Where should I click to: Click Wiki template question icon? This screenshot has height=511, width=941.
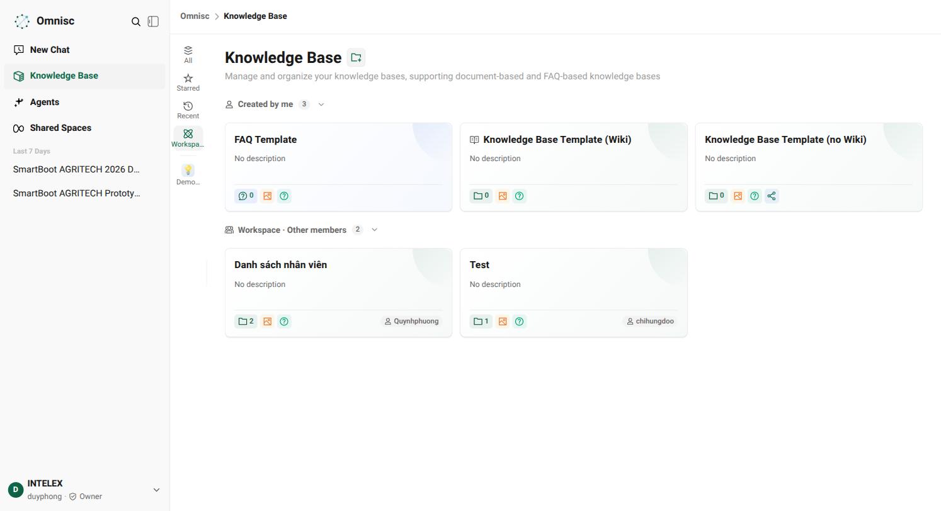(x=520, y=196)
